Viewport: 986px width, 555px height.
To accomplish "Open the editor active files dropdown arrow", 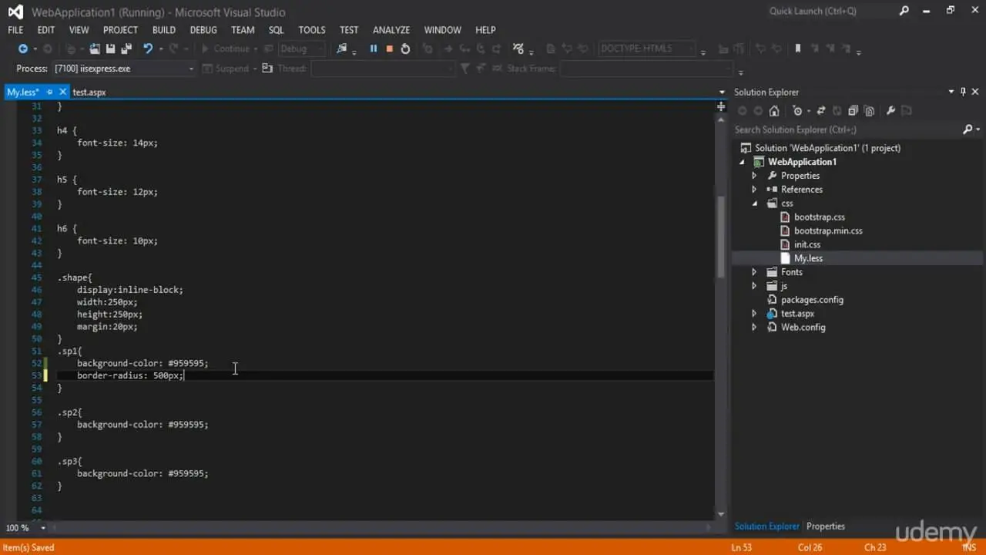I will pyautogui.click(x=722, y=92).
